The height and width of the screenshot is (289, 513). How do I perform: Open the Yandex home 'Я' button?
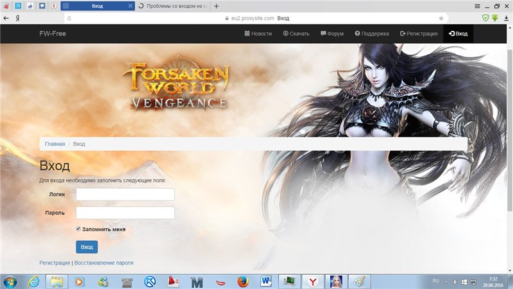tap(18, 19)
